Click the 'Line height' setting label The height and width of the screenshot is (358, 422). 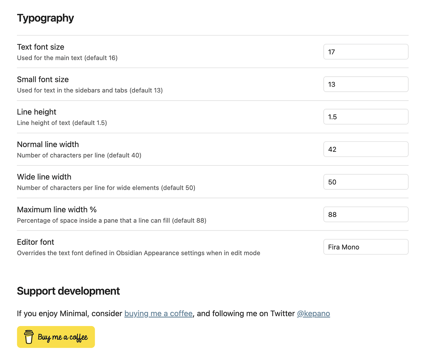pyautogui.click(x=37, y=112)
